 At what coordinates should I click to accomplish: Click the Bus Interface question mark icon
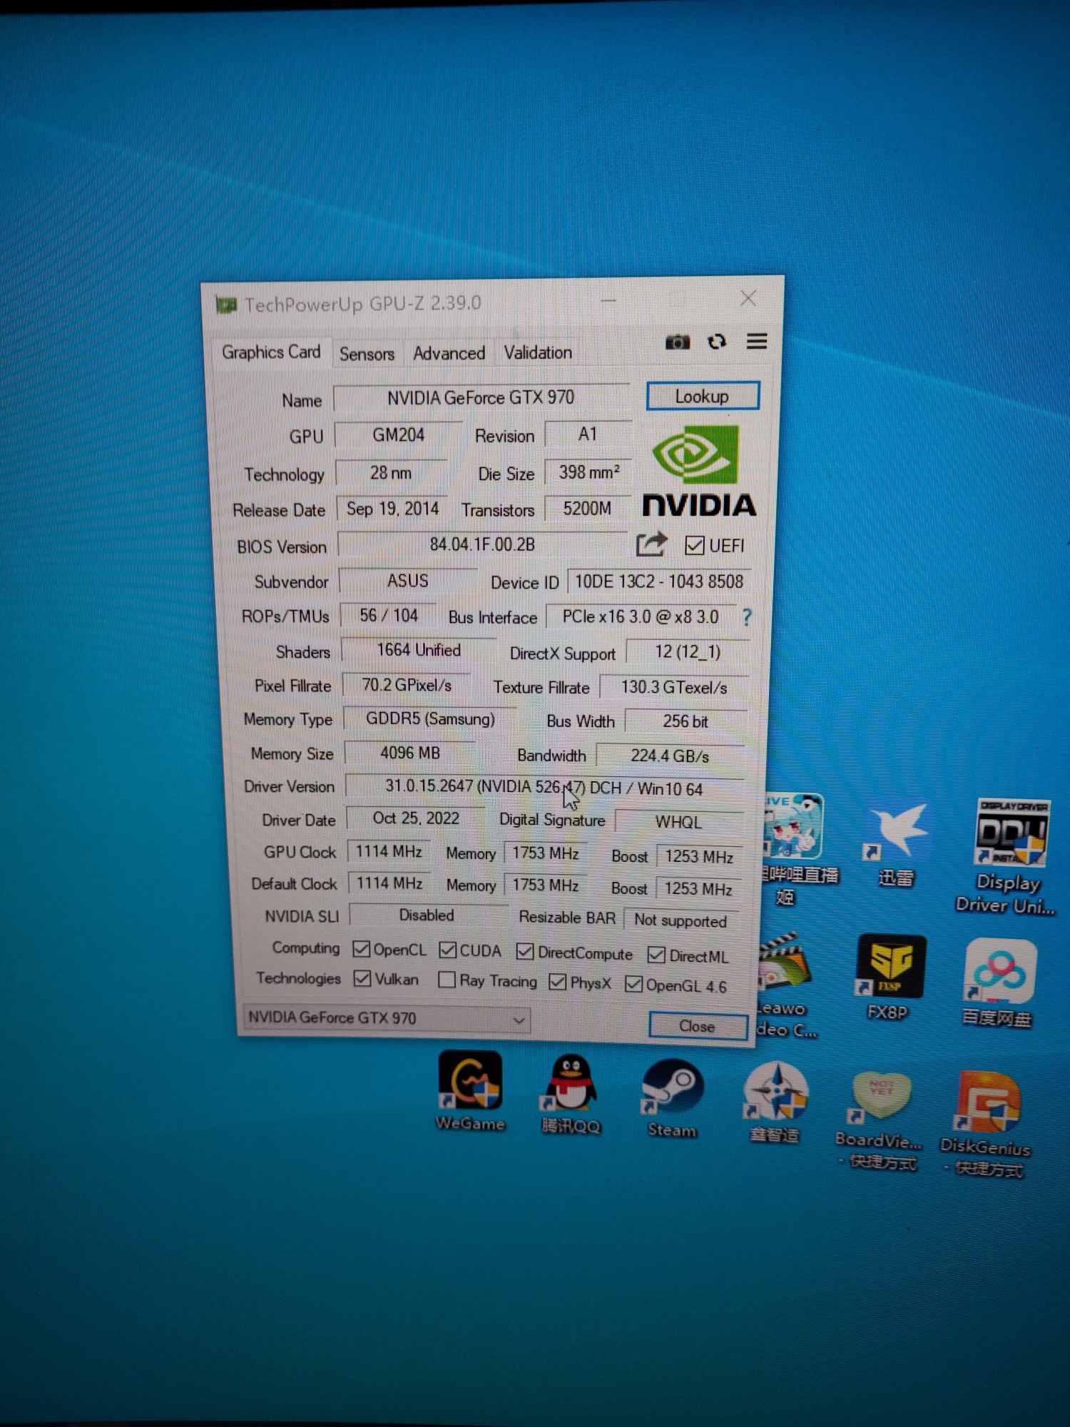746,617
